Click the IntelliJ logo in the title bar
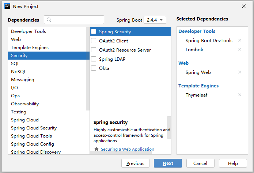The width and height of the screenshot is (254, 173). (x=7, y=6)
